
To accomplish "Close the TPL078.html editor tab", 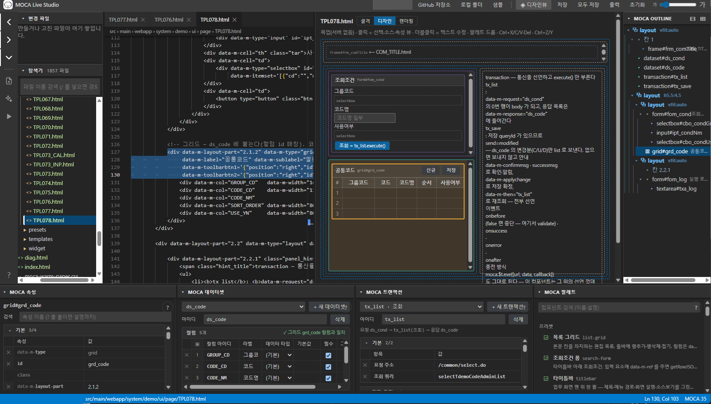I will 235,20.
